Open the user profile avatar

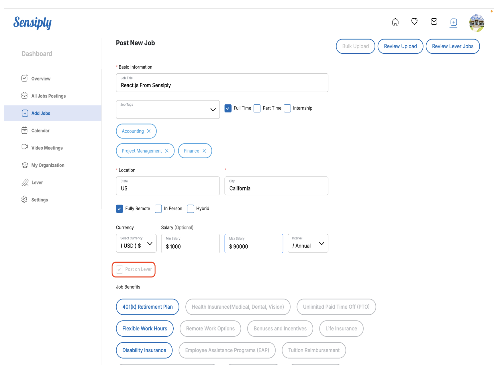coord(477,23)
